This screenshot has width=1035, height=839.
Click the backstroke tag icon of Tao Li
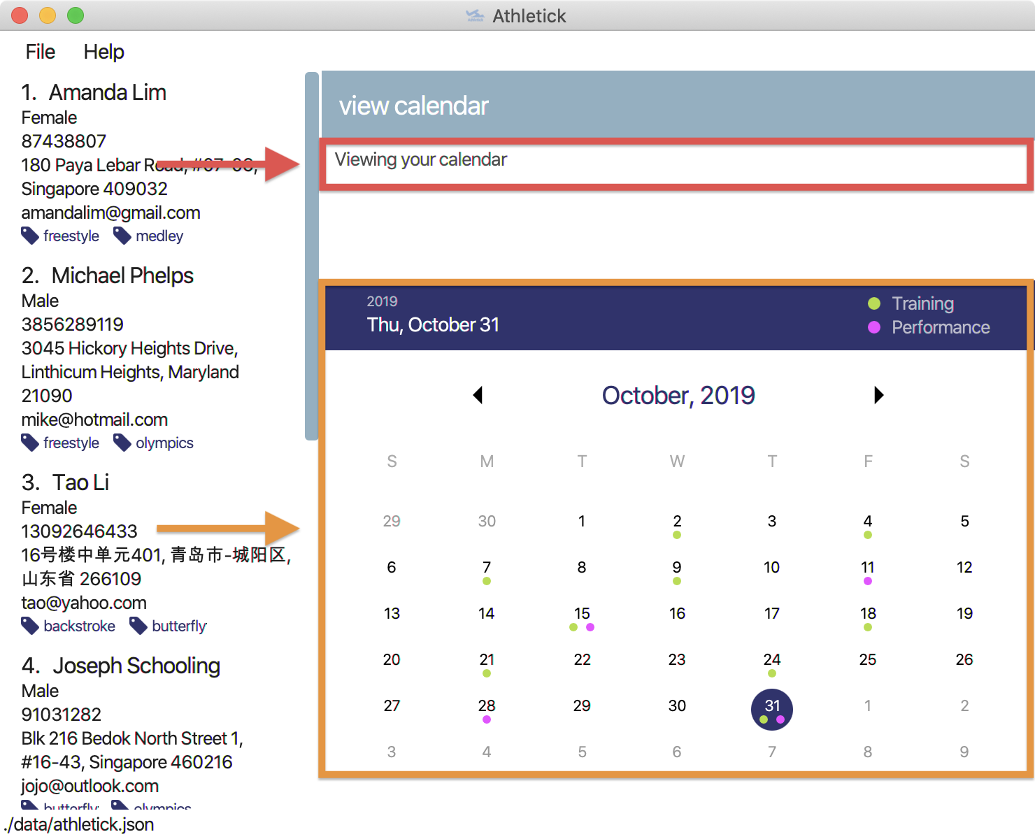coord(30,626)
